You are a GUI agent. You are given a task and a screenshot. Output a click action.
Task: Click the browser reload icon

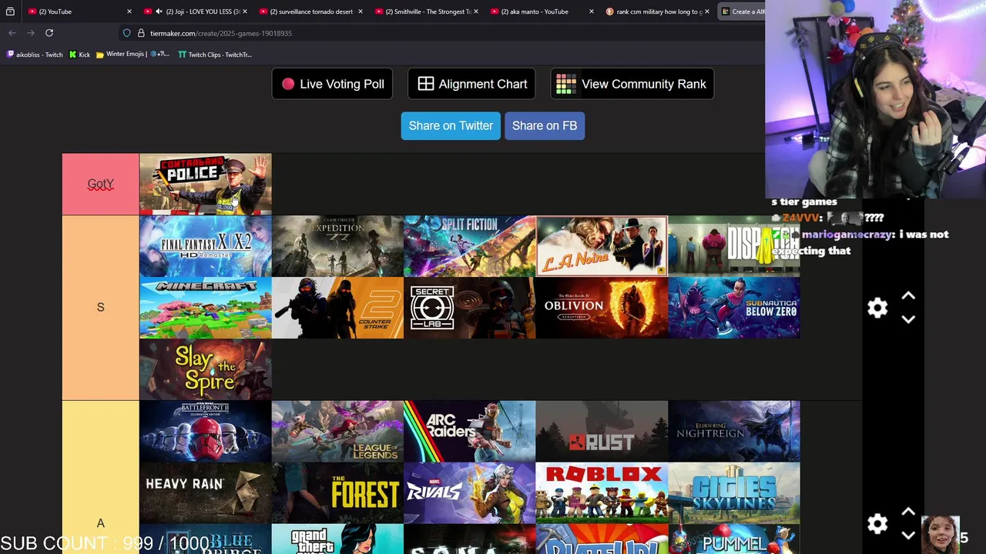pyautogui.click(x=49, y=33)
